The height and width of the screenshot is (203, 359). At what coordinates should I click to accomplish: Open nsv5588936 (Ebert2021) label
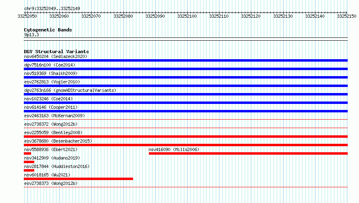pyautogui.click(x=51, y=149)
